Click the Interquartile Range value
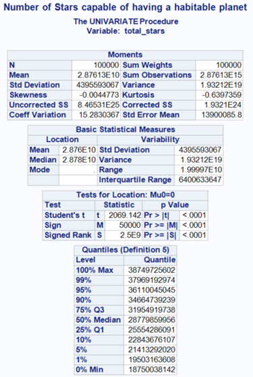 tap(199, 180)
